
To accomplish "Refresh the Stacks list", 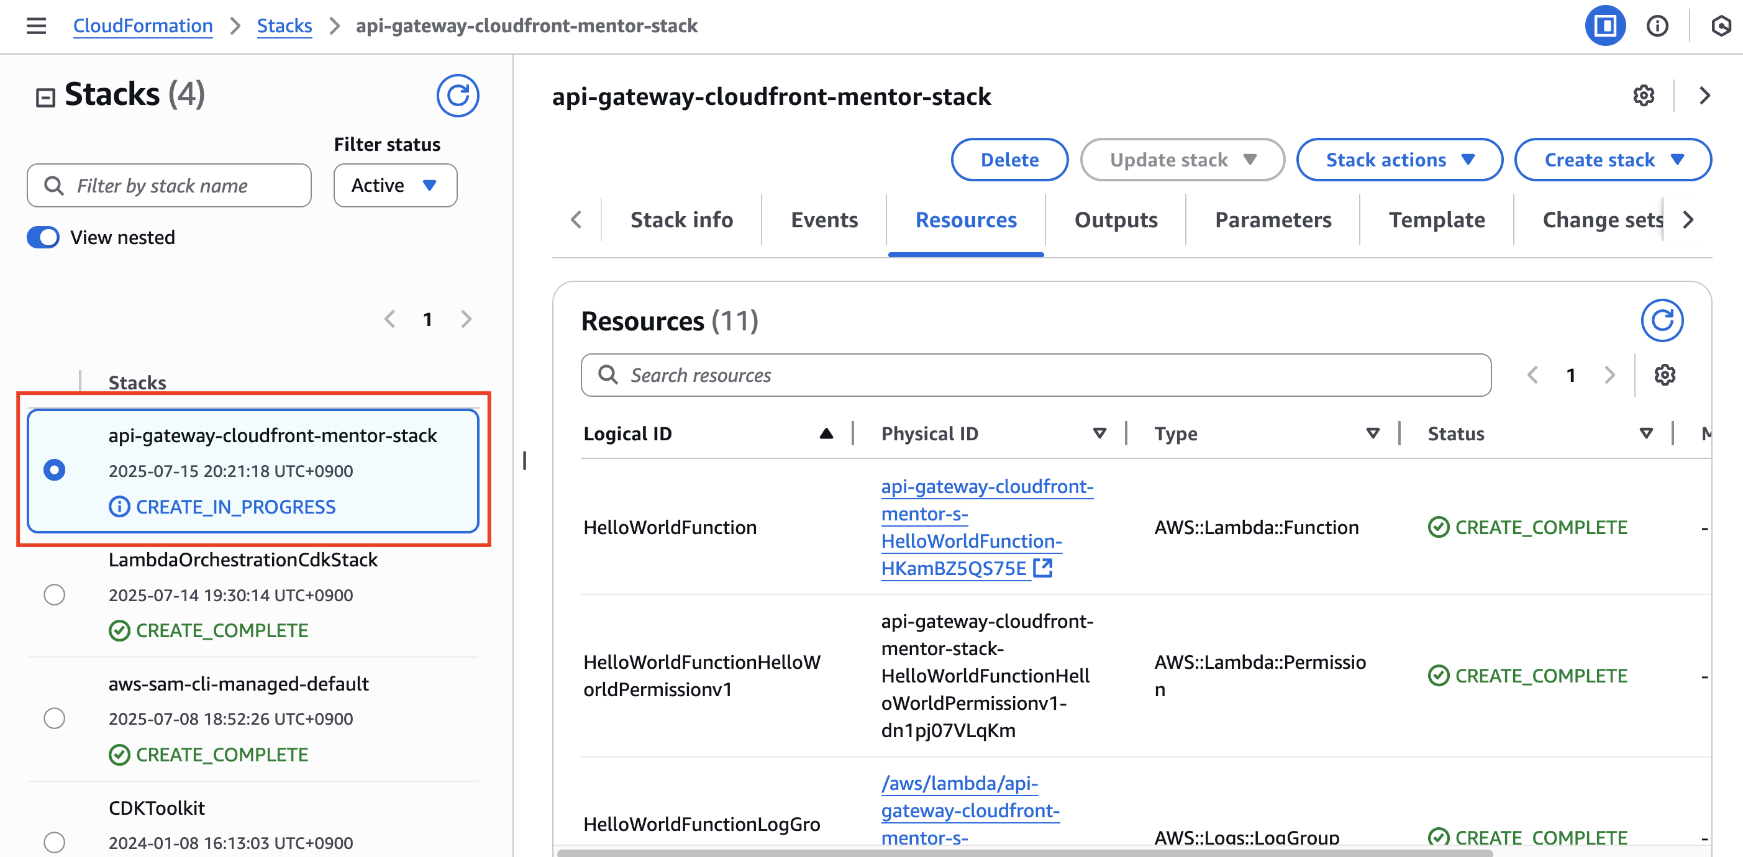I will pos(457,96).
